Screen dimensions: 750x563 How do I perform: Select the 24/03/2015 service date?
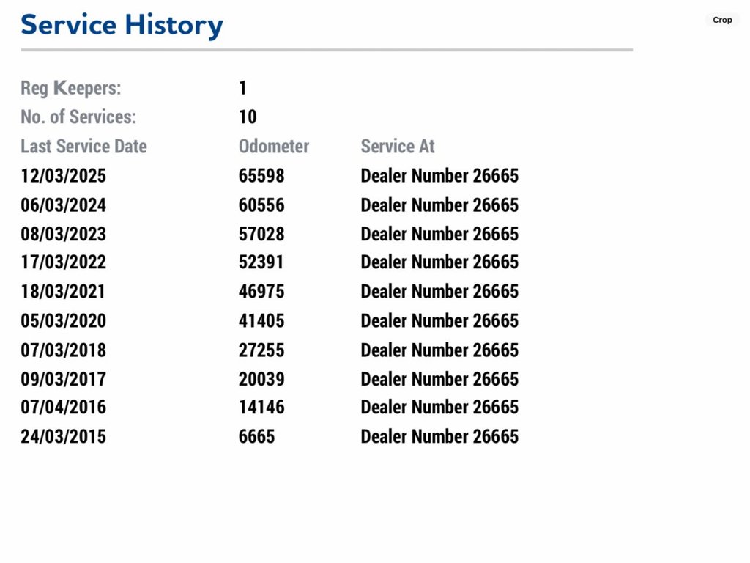[x=64, y=437]
